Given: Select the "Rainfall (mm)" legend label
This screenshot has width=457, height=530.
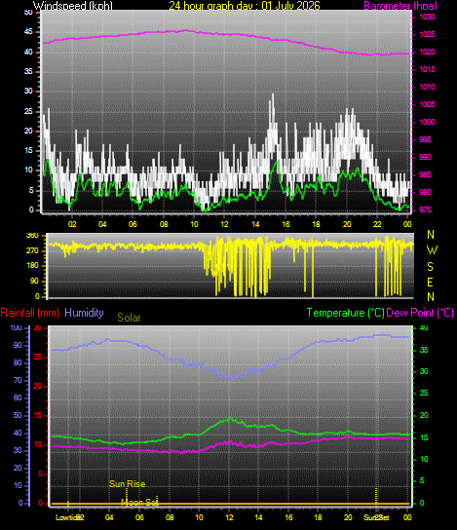Looking at the screenshot, I should pyautogui.click(x=30, y=313).
